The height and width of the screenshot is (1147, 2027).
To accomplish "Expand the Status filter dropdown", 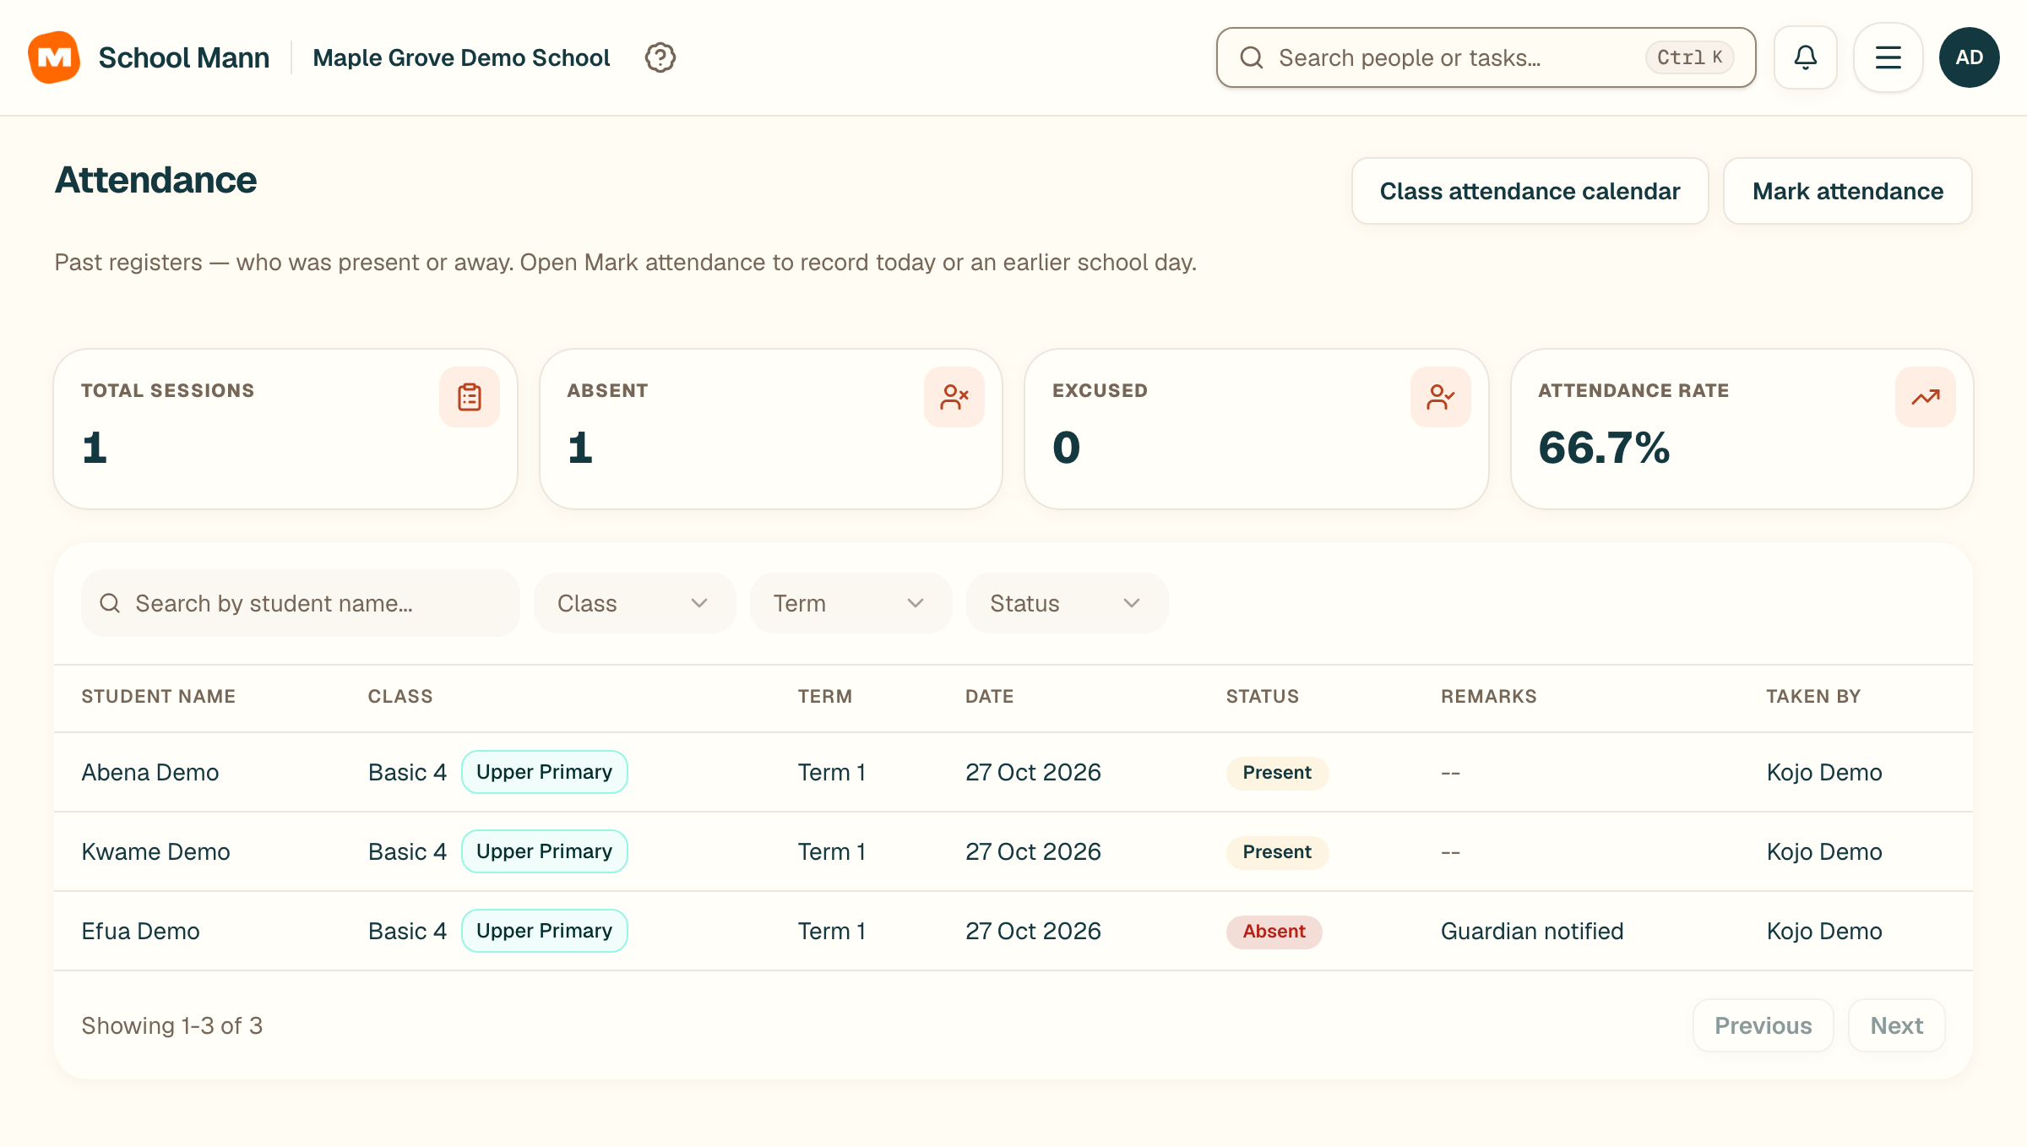I will pyautogui.click(x=1067, y=603).
